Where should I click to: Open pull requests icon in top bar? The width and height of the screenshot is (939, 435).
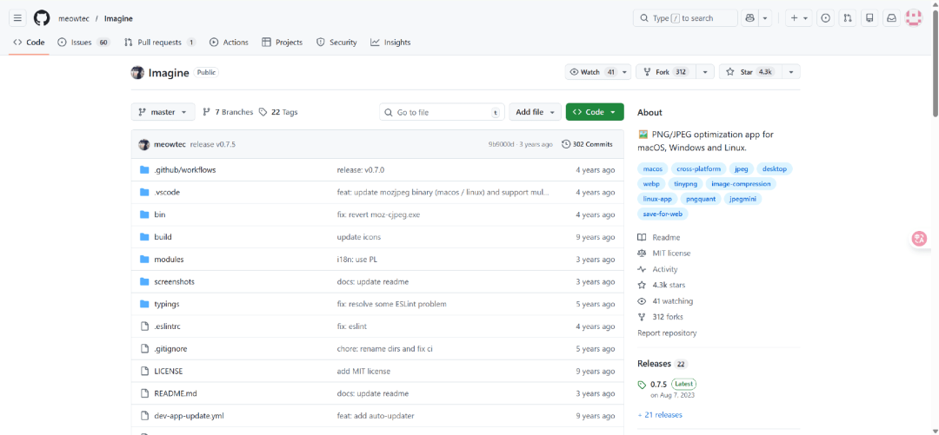coord(848,18)
